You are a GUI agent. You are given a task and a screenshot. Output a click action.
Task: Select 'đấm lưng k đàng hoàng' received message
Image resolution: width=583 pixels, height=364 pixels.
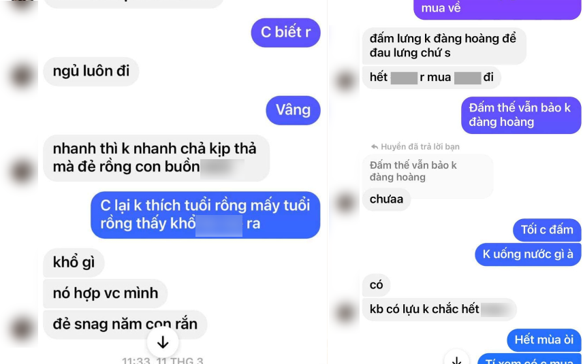[444, 46]
